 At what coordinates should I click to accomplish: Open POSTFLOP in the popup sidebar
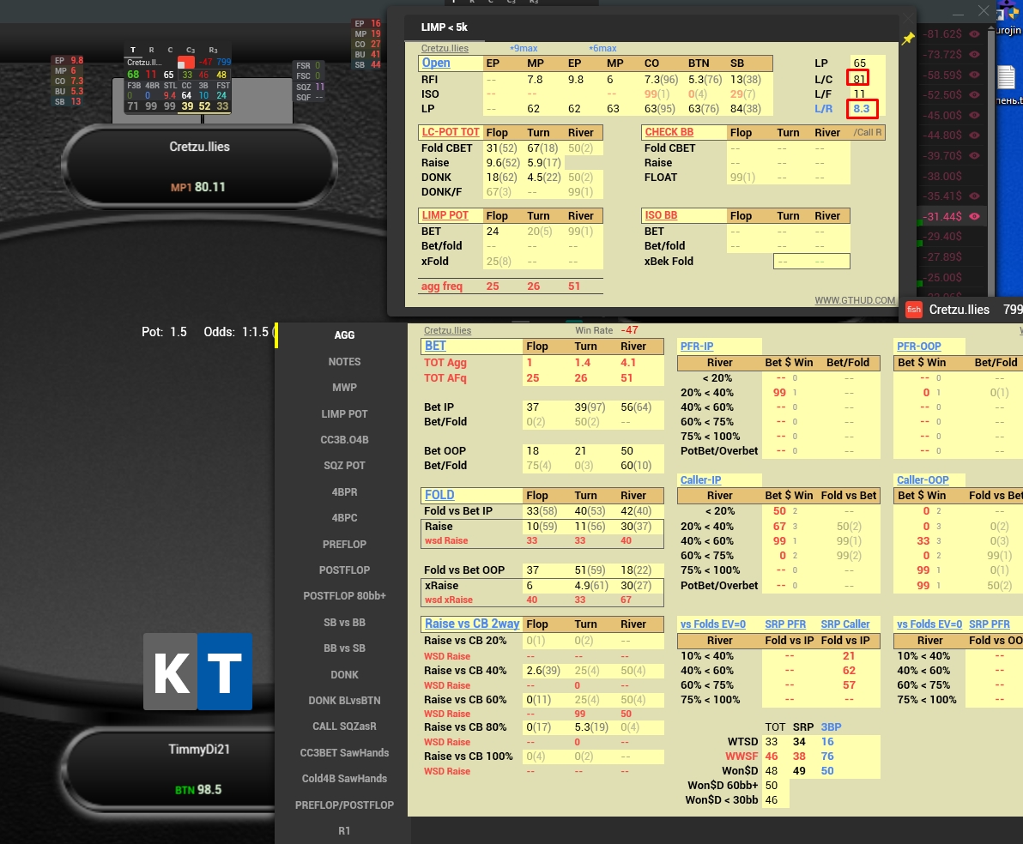(344, 570)
